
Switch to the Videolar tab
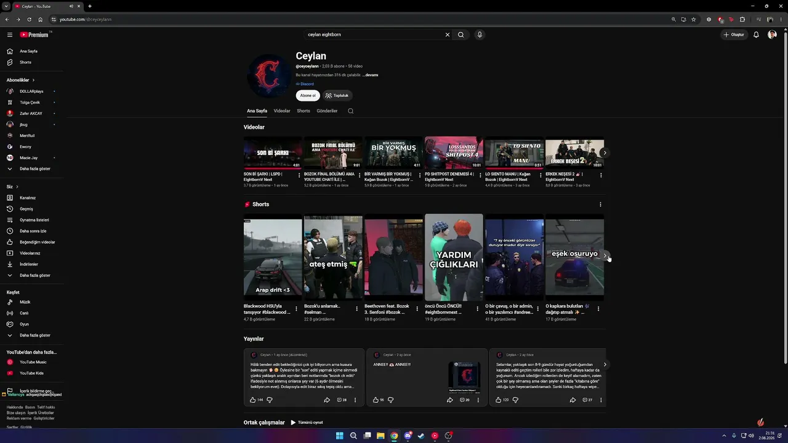click(282, 111)
